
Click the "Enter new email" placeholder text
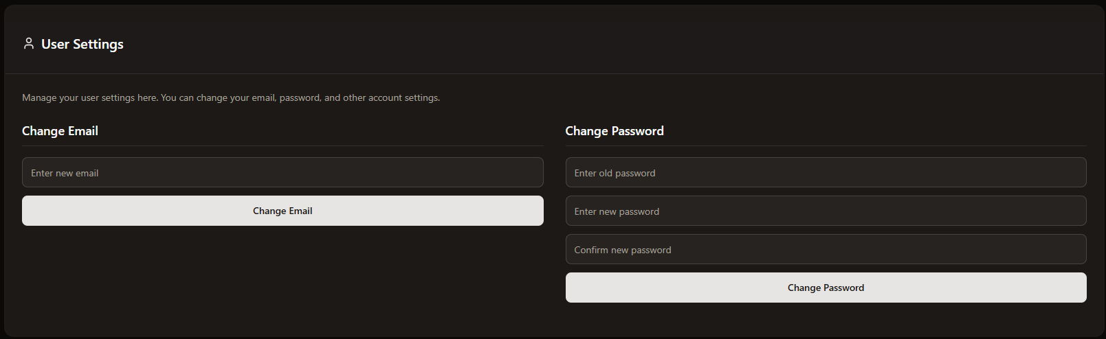(x=65, y=173)
